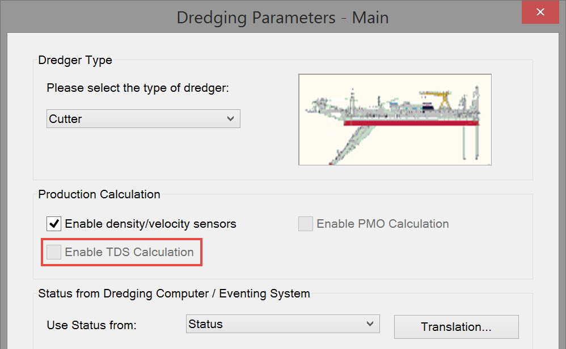This screenshot has height=349, width=566.
Task: Click the dredger illustration image
Action: [x=395, y=120]
